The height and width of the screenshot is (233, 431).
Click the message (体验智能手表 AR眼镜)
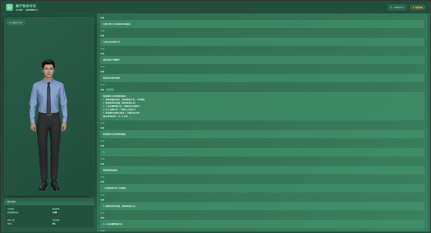click(x=262, y=188)
